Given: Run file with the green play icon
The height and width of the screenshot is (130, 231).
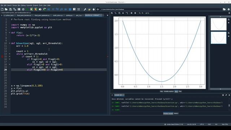Looking at the screenshot, I should 27,9.
